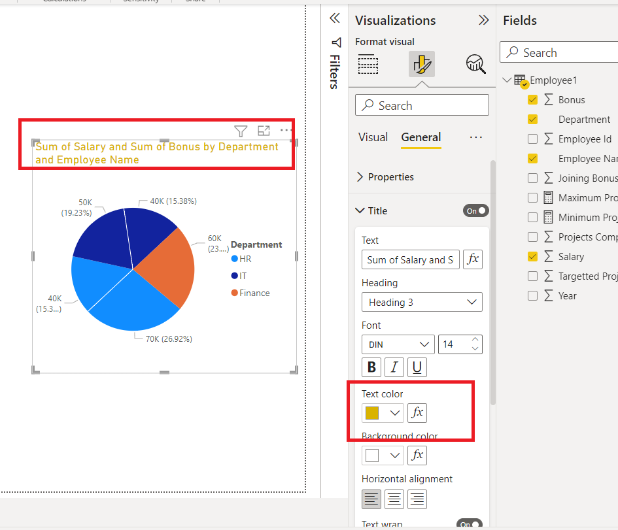Image resolution: width=618 pixels, height=530 pixels.
Task: Open more options ellipsis on visual
Action: tap(286, 130)
